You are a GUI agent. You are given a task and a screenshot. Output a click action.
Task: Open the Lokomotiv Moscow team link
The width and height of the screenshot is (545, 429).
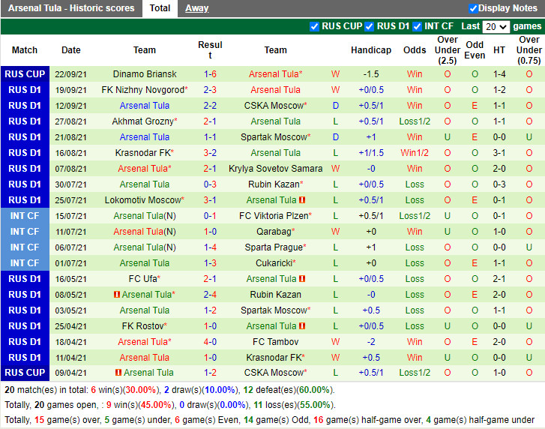(x=145, y=200)
